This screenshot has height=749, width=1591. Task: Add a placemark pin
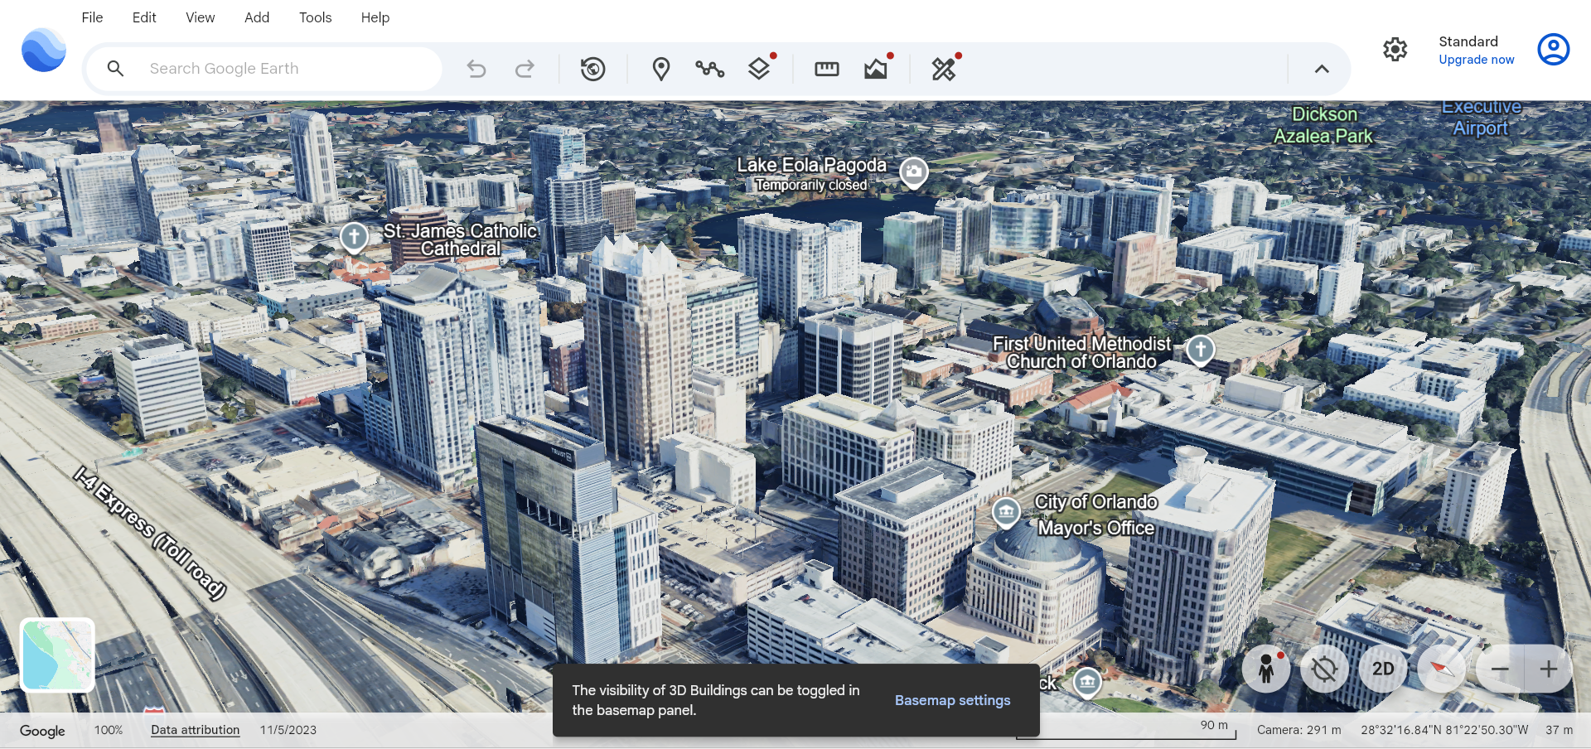point(660,69)
